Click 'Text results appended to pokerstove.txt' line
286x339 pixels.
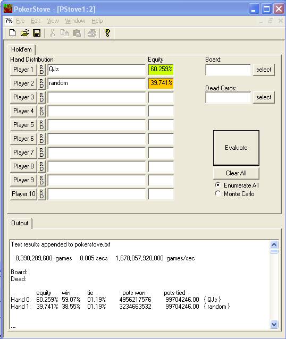61,244
